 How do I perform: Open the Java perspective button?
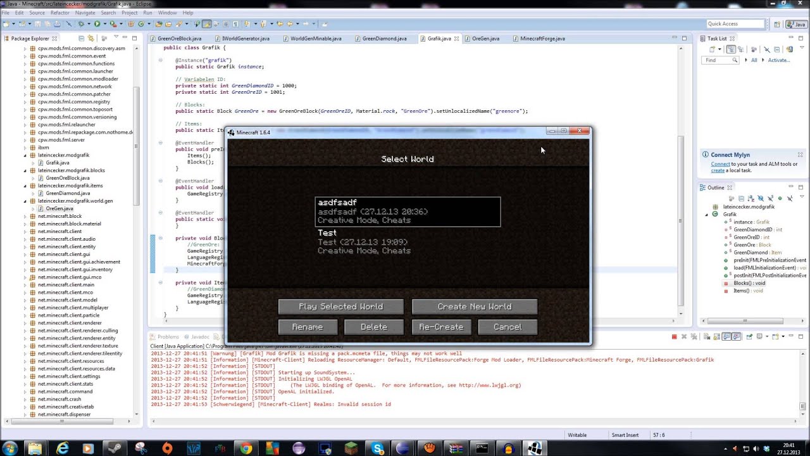click(795, 24)
